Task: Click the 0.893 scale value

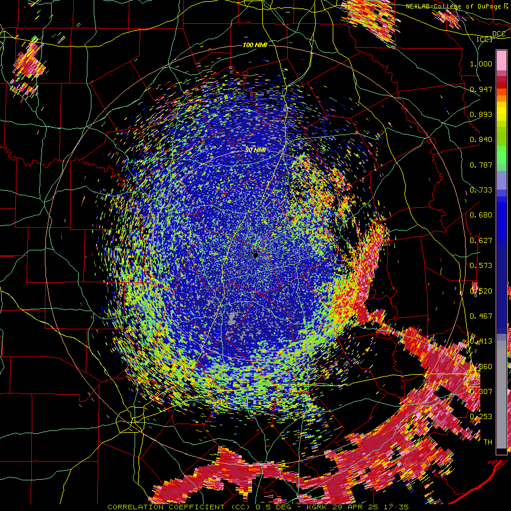Action: [x=481, y=114]
